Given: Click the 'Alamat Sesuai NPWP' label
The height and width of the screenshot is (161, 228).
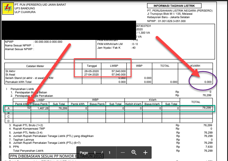Looking at the screenshot, I should click(x=19, y=49).
